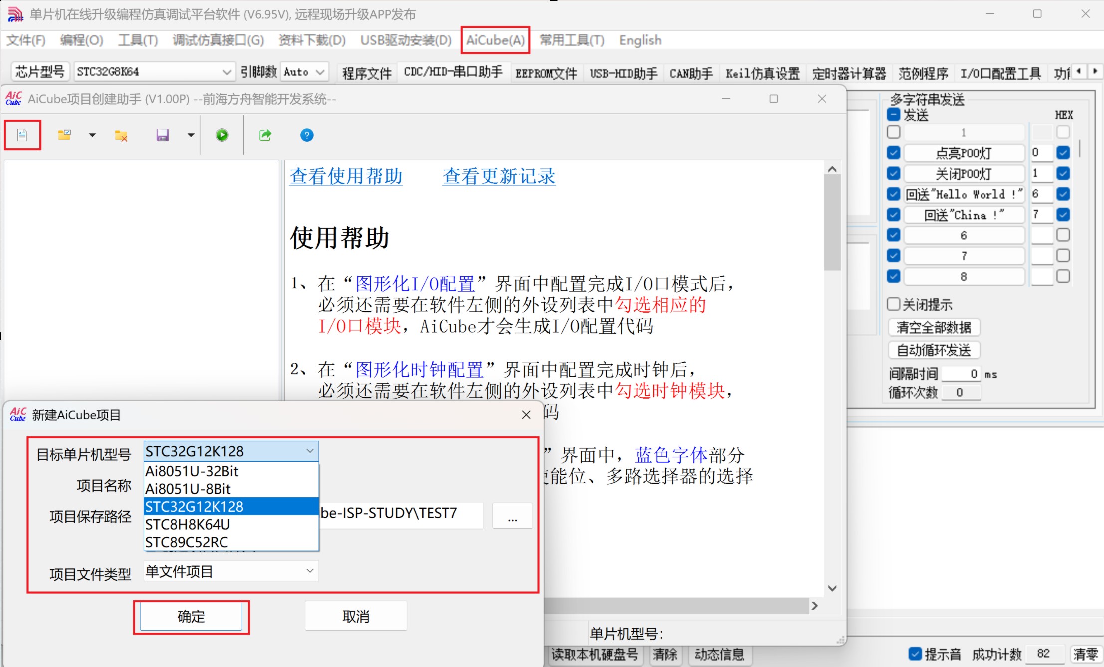This screenshot has height=667, width=1104.
Task: Open the 查看使用帮助 link
Action: [346, 176]
